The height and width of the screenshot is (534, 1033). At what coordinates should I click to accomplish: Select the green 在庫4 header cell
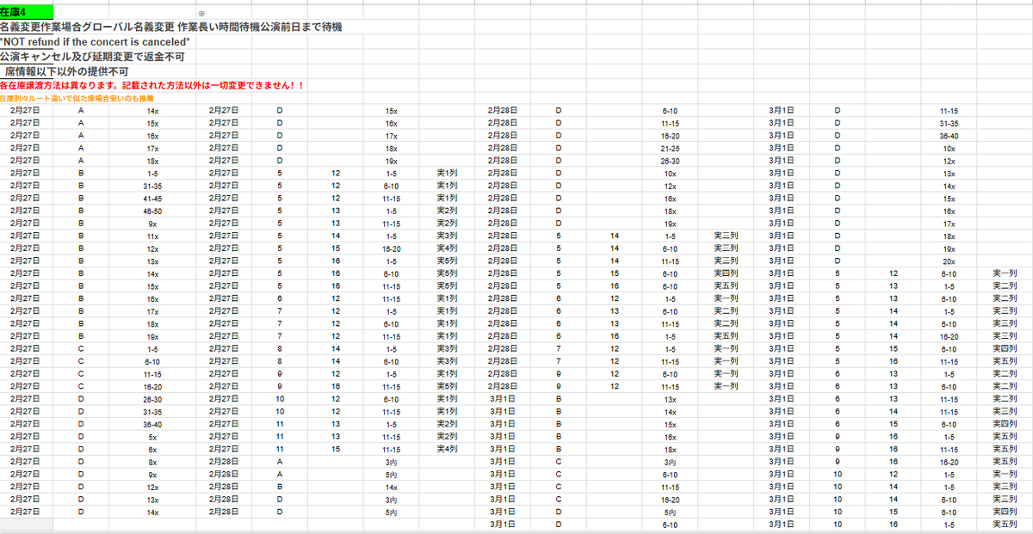tap(26, 13)
